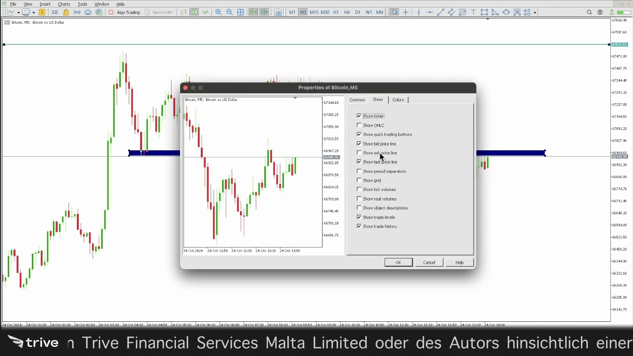Click the M15 timeframe button
This screenshot has width=633, height=356.
tap(314, 12)
